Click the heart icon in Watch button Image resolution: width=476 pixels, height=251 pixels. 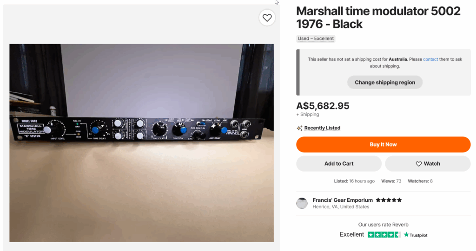click(419, 164)
